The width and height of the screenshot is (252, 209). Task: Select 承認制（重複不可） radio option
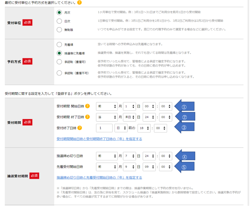click(x=59, y=73)
